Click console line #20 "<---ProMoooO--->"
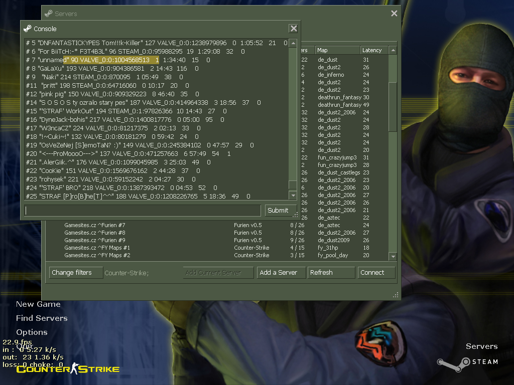Image resolution: width=514 pixels, height=385 pixels. [128, 153]
